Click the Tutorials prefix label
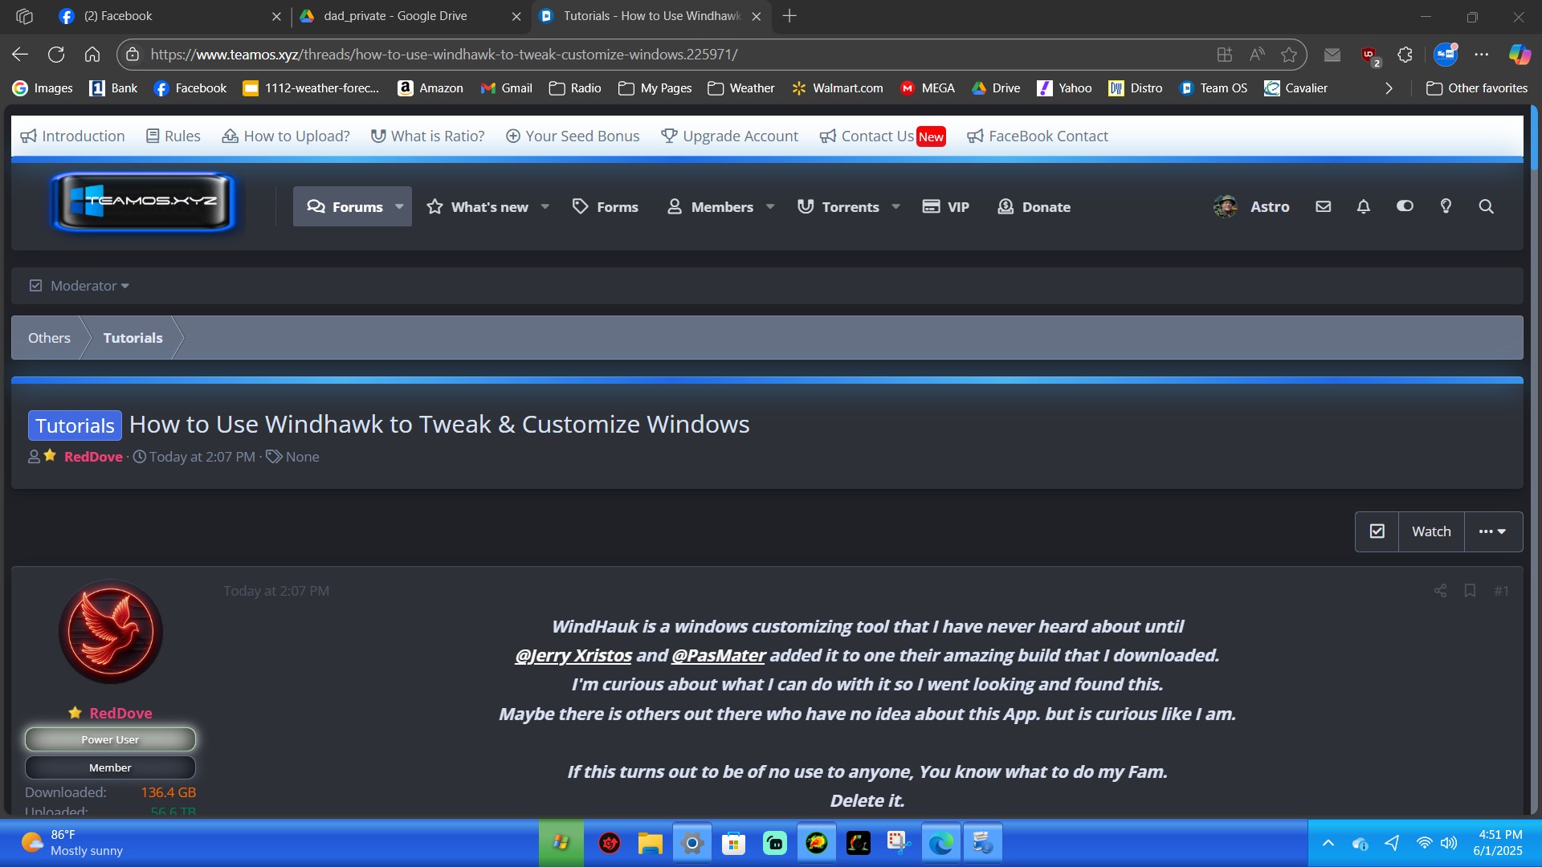Screen dimensions: 1542x867 pyautogui.click(x=75, y=425)
